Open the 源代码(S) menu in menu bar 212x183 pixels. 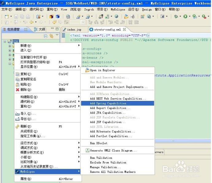point(37,9)
